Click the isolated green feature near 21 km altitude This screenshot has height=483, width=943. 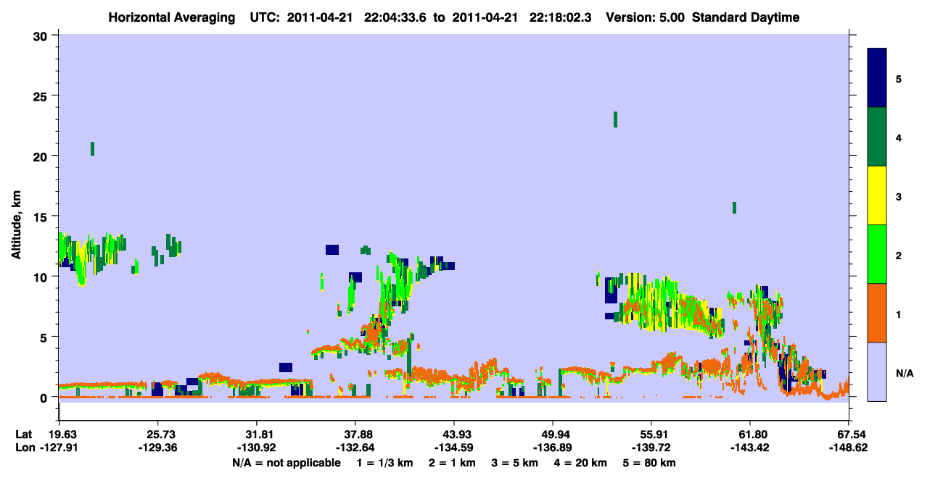pyautogui.click(x=92, y=148)
